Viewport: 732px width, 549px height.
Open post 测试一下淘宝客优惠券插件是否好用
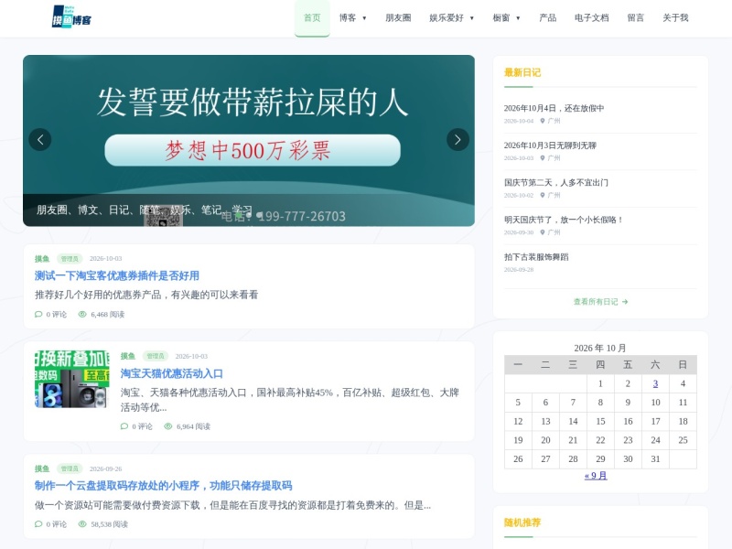pyautogui.click(x=117, y=276)
